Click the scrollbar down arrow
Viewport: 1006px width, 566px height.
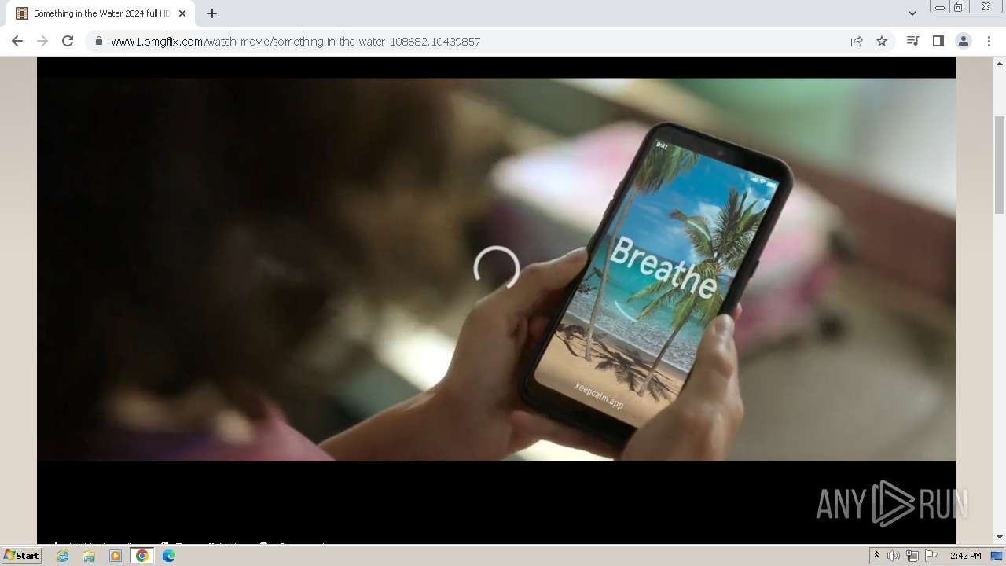[x=1000, y=537]
